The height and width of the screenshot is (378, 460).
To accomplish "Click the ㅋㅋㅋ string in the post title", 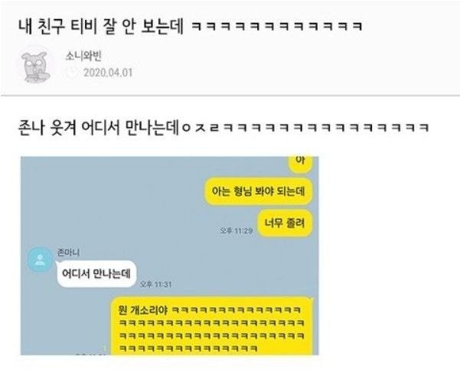I will click(x=277, y=27).
